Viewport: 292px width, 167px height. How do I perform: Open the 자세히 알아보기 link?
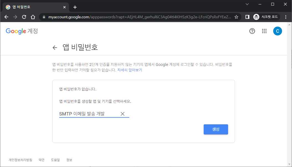pos(130,70)
